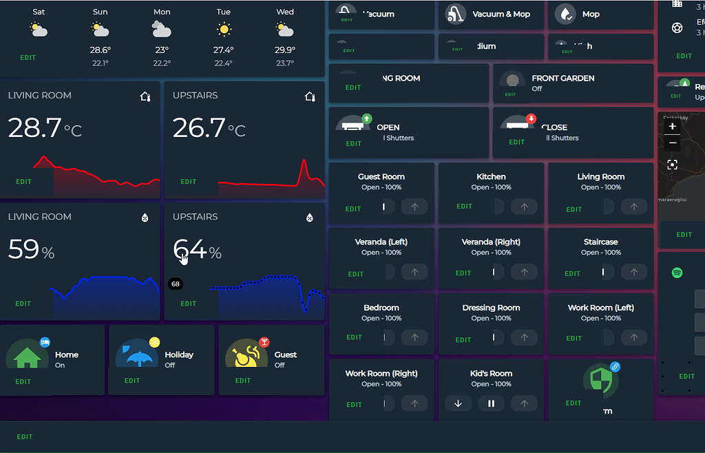Open the Spotify player icon

(677, 273)
